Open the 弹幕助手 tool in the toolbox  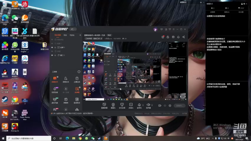point(55,80)
